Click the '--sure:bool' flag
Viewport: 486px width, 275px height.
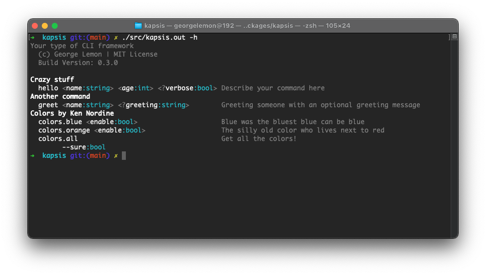click(84, 147)
